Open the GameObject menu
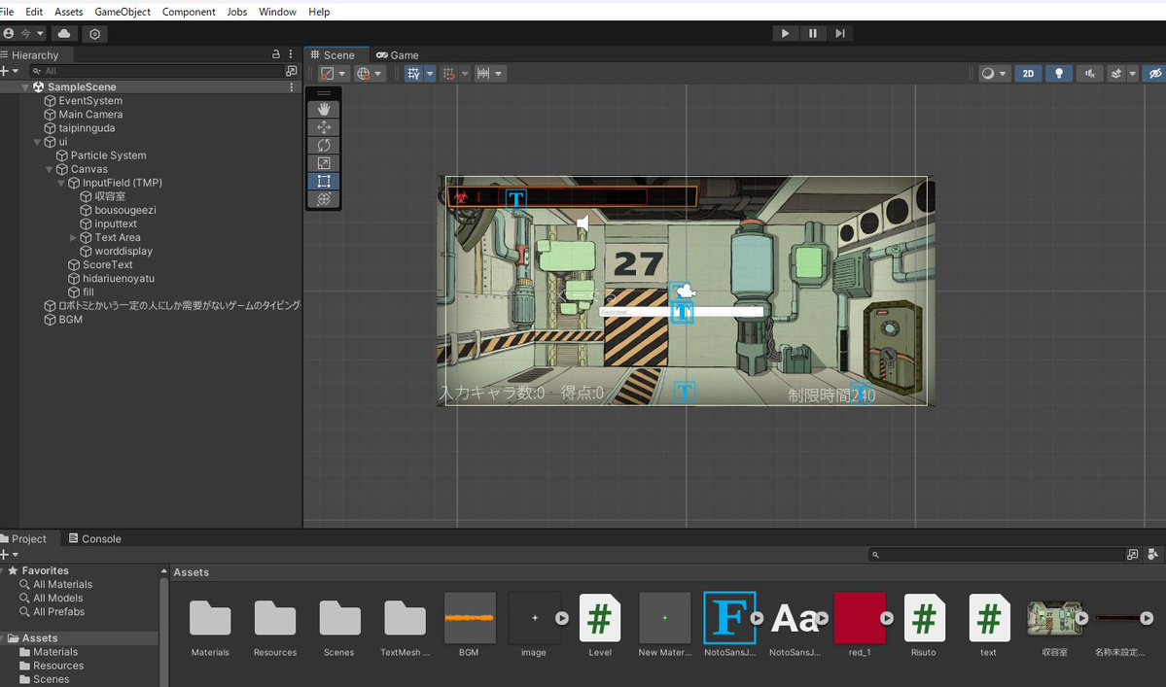The image size is (1166, 687). point(122,11)
